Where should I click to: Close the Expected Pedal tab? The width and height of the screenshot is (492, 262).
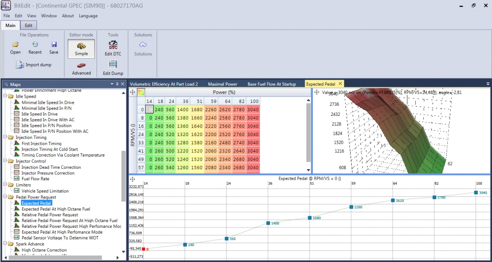click(340, 84)
